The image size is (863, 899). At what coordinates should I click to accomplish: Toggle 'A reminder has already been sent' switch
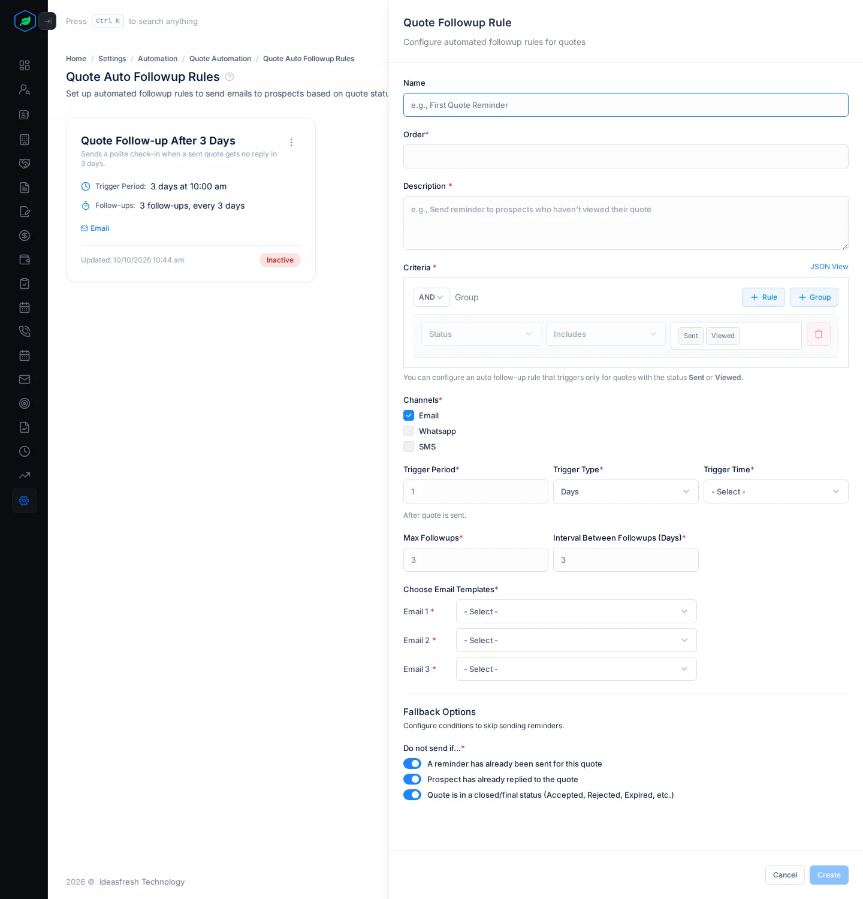pos(412,764)
